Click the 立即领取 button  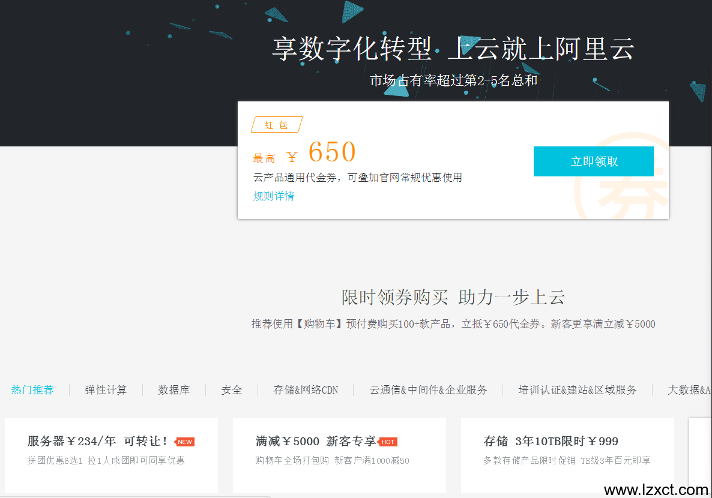(594, 161)
